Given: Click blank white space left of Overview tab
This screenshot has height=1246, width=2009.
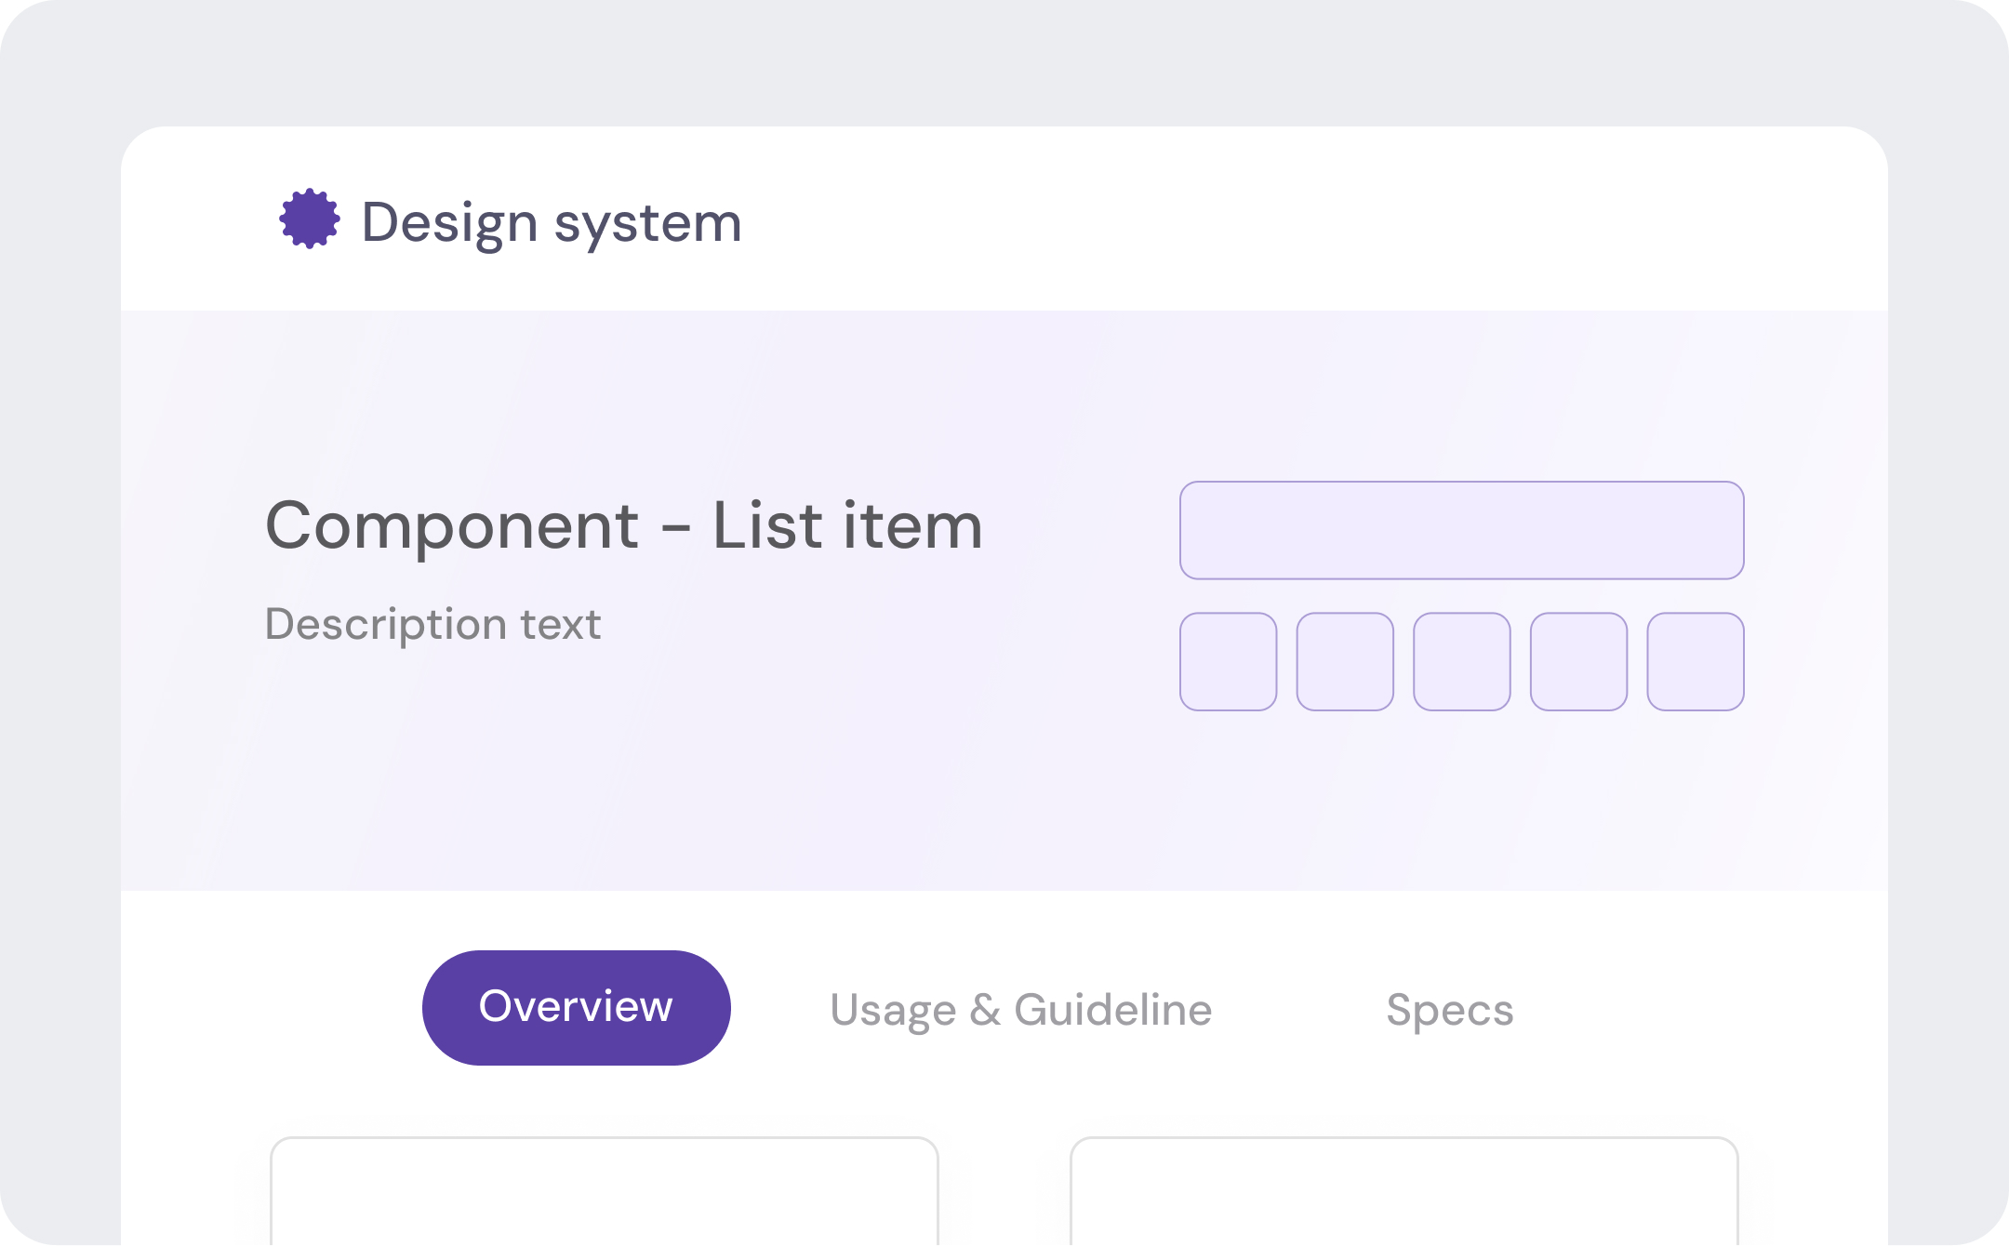Looking at the screenshot, I should coord(279,1008).
